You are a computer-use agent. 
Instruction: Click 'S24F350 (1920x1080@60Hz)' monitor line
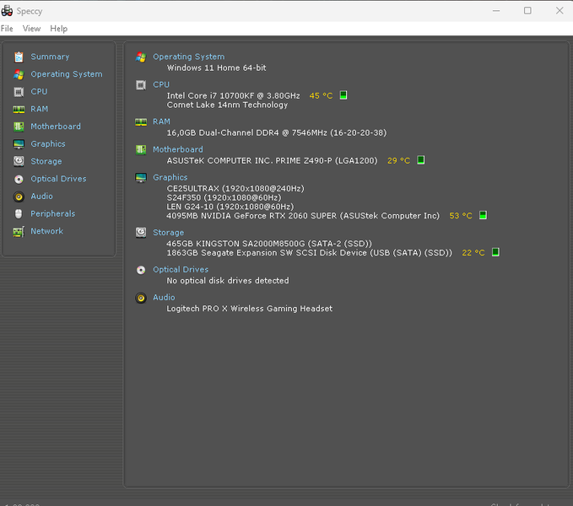pos(224,198)
